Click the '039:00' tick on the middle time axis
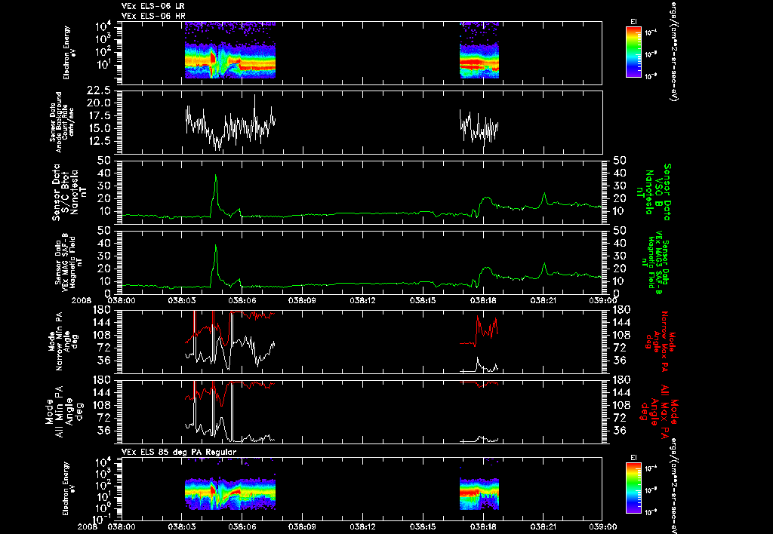This screenshot has height=534, width=773. tap(603, 300)
